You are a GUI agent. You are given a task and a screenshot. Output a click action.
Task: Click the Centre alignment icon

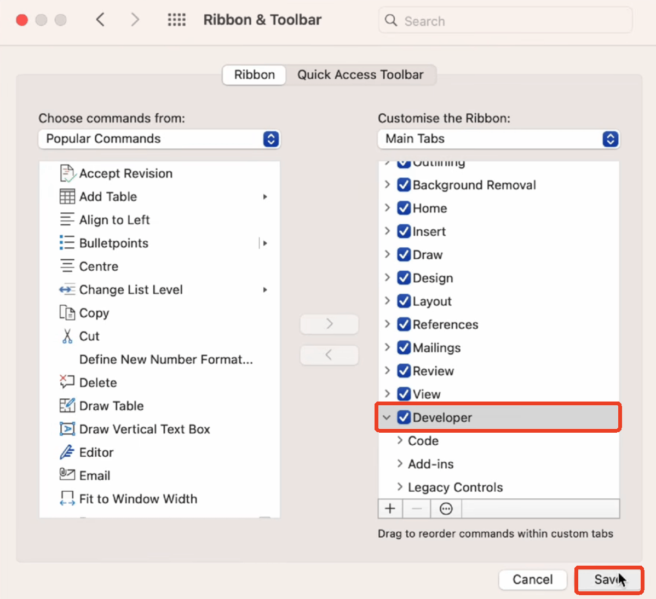(67, 266)
